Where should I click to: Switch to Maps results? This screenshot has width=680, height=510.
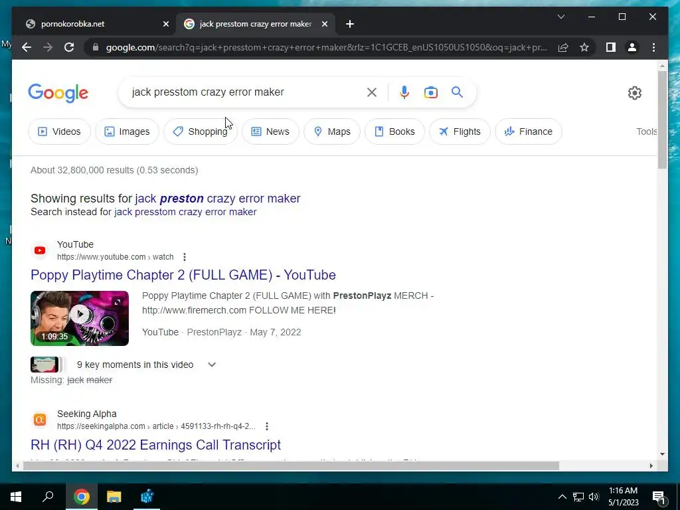coord(332,131)
